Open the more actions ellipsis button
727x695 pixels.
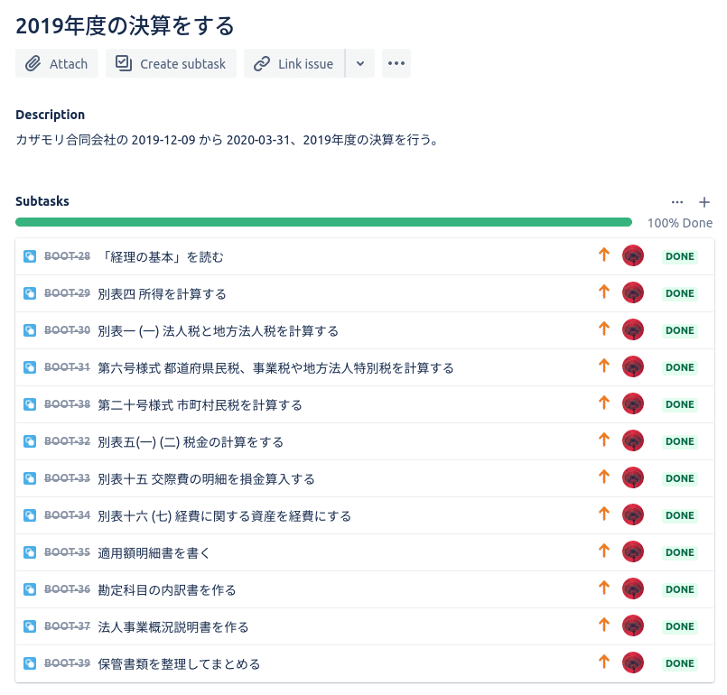point(396,64)
